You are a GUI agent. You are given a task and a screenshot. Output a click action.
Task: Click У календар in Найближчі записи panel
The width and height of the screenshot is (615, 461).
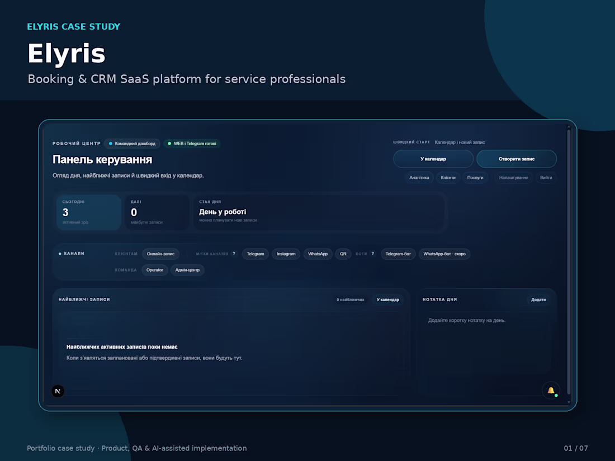coord(388,300)
